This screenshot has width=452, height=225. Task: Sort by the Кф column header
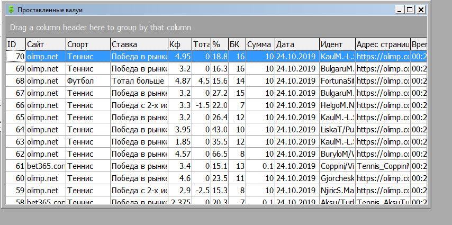point(179,44)
